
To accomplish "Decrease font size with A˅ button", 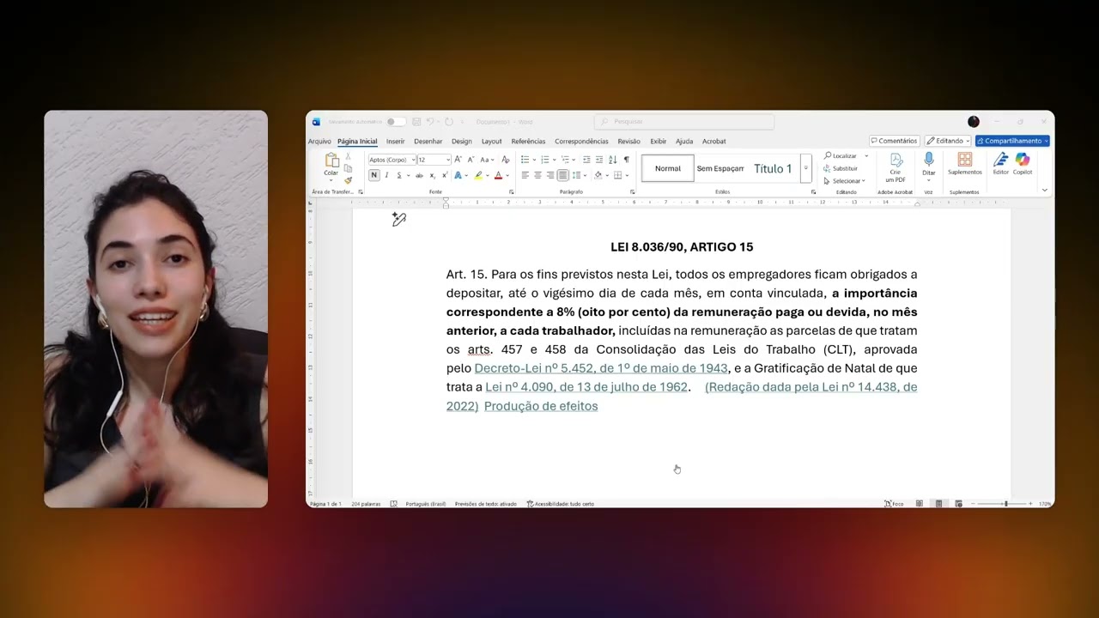I will (471, 160).
